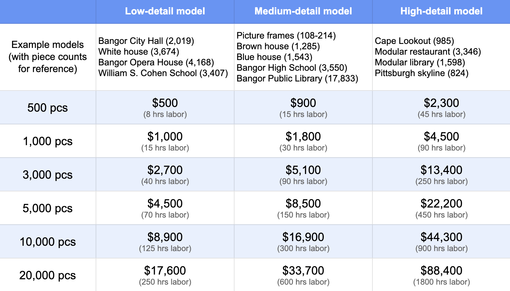The width and height of the screenshot is (510, 291).
Task: Select the $17,600 low-detail price cell
Action: pos(165,275)
